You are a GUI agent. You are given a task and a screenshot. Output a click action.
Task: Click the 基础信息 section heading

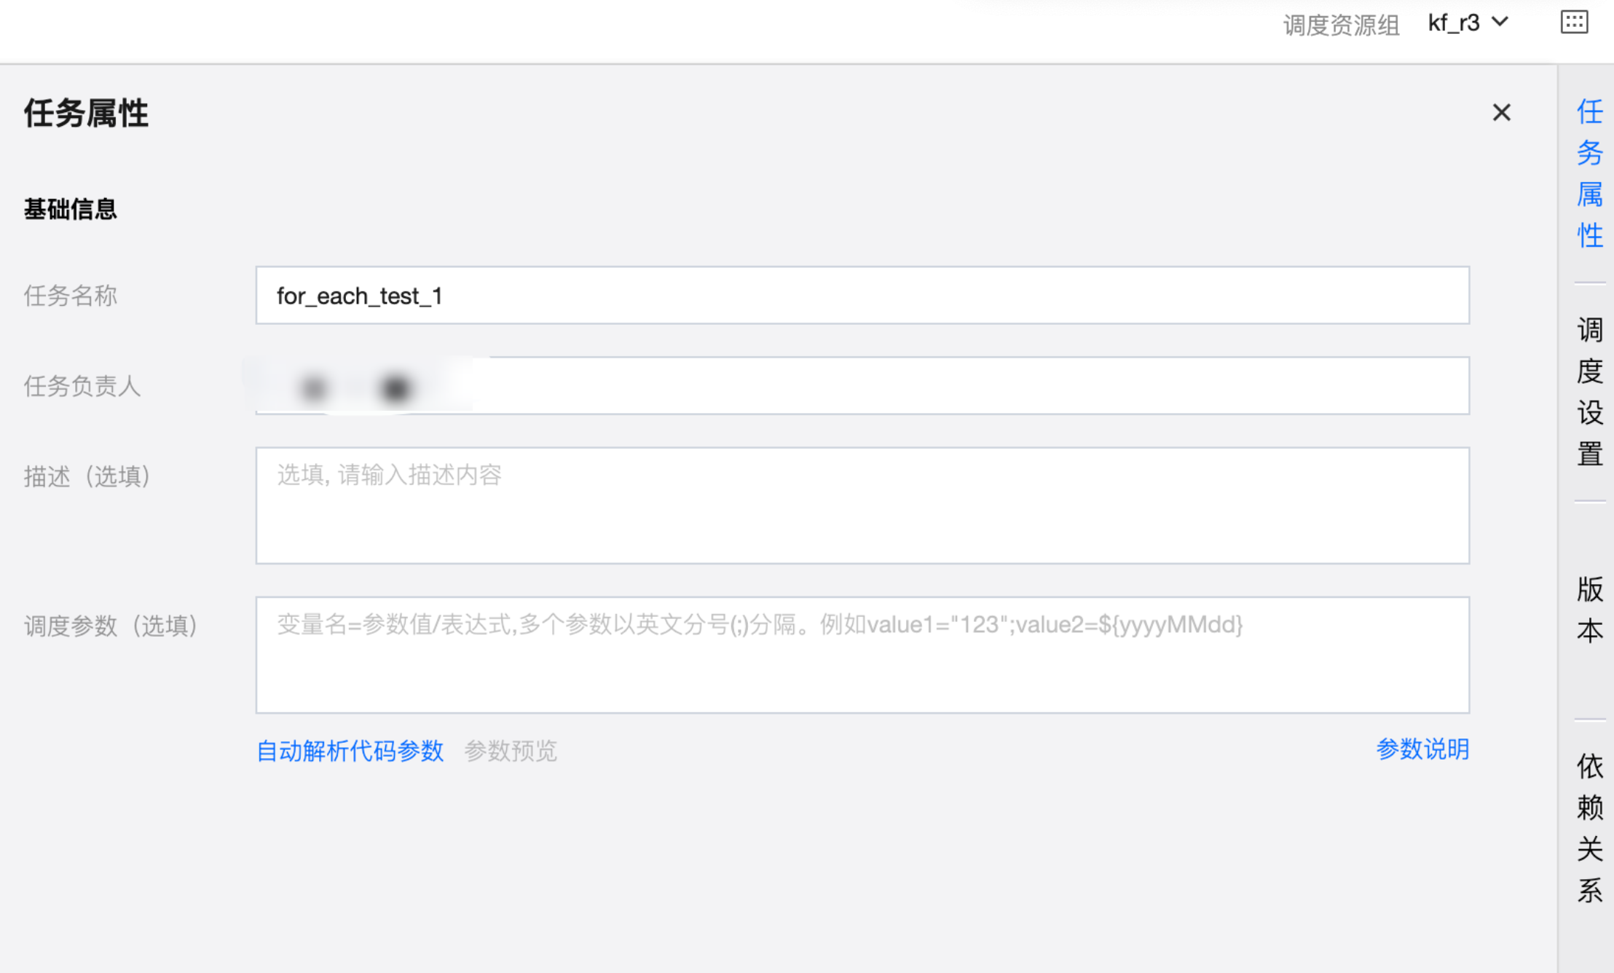click(x=71, y=210)
